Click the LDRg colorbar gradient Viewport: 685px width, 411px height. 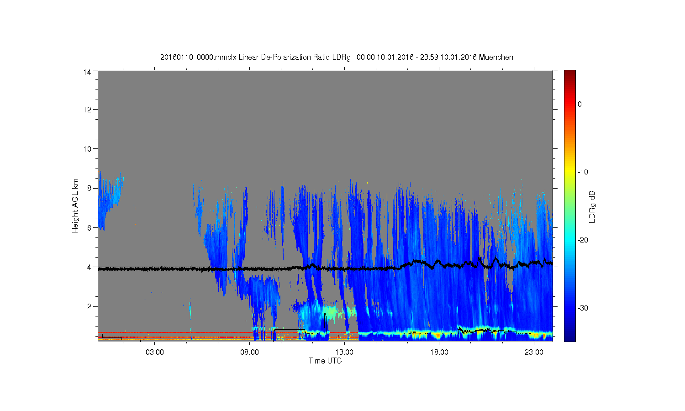click(x=569, y=205)
